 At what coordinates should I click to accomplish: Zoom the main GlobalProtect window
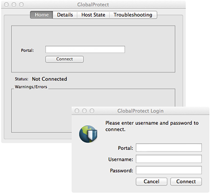coord(21,4)
